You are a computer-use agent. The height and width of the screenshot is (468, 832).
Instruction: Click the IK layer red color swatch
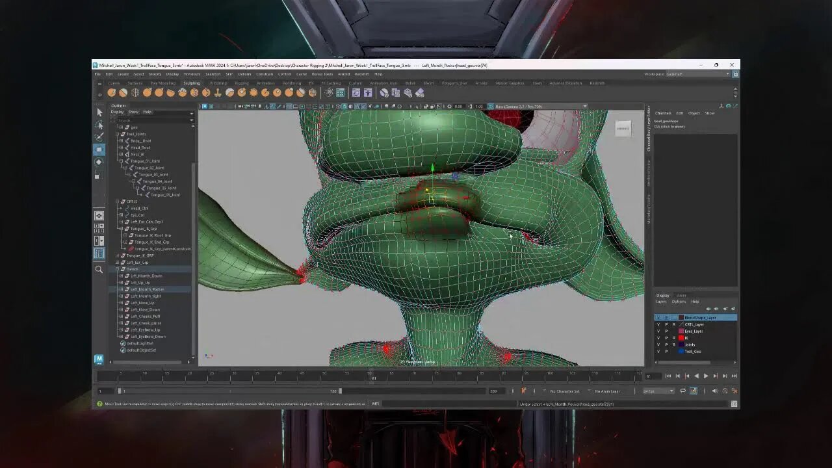click(x=681, y=338)
